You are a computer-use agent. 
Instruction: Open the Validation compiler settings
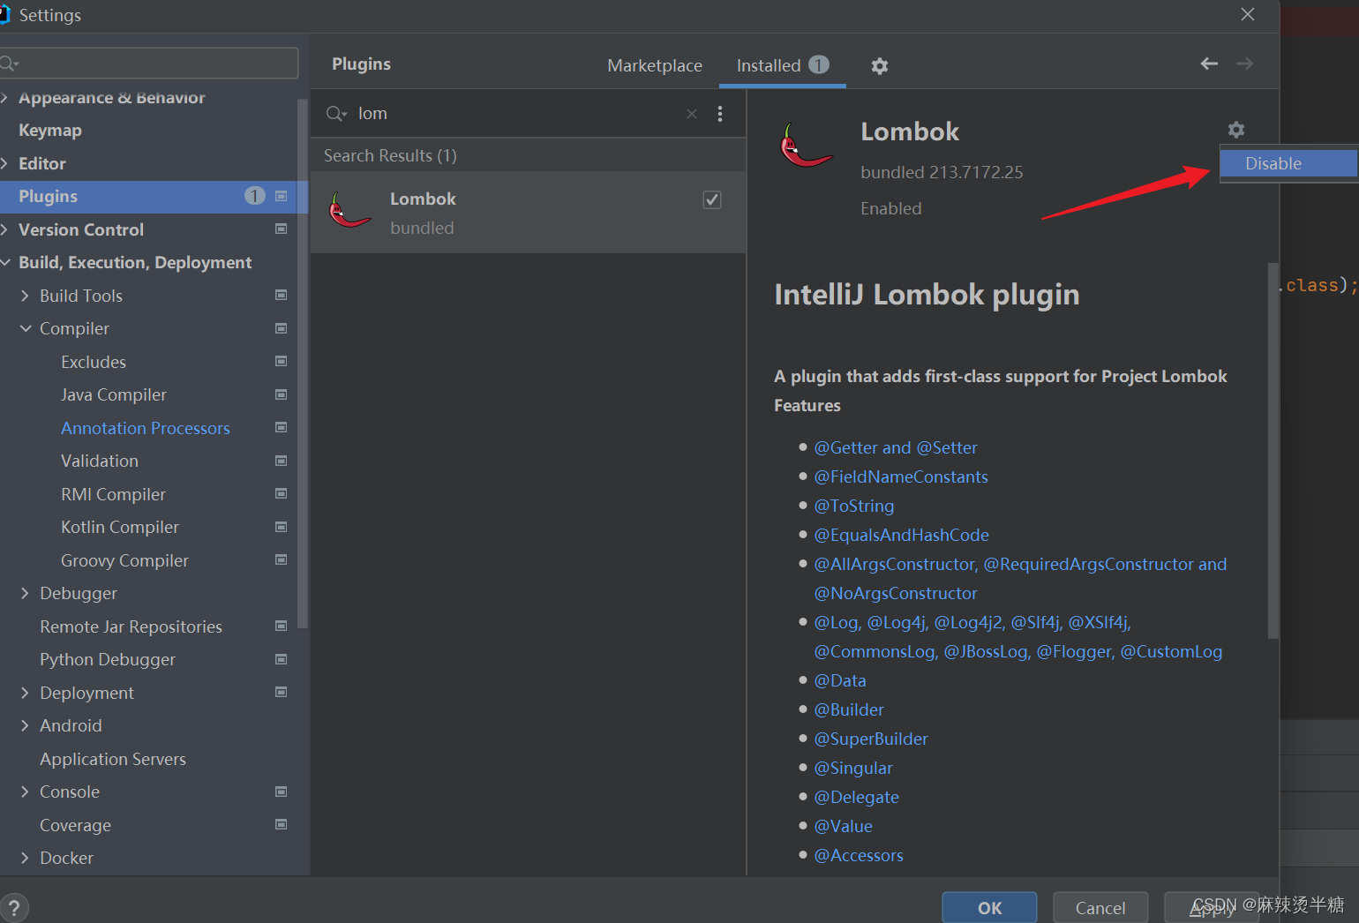click(100, 461)
